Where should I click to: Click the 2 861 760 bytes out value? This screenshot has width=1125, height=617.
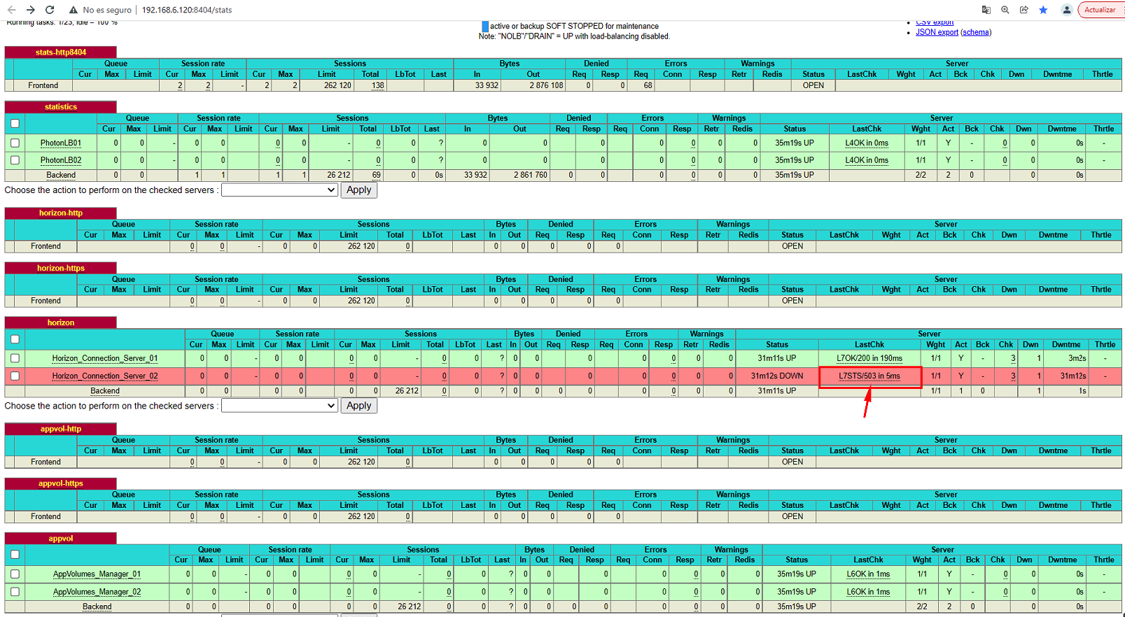[530, 175]
